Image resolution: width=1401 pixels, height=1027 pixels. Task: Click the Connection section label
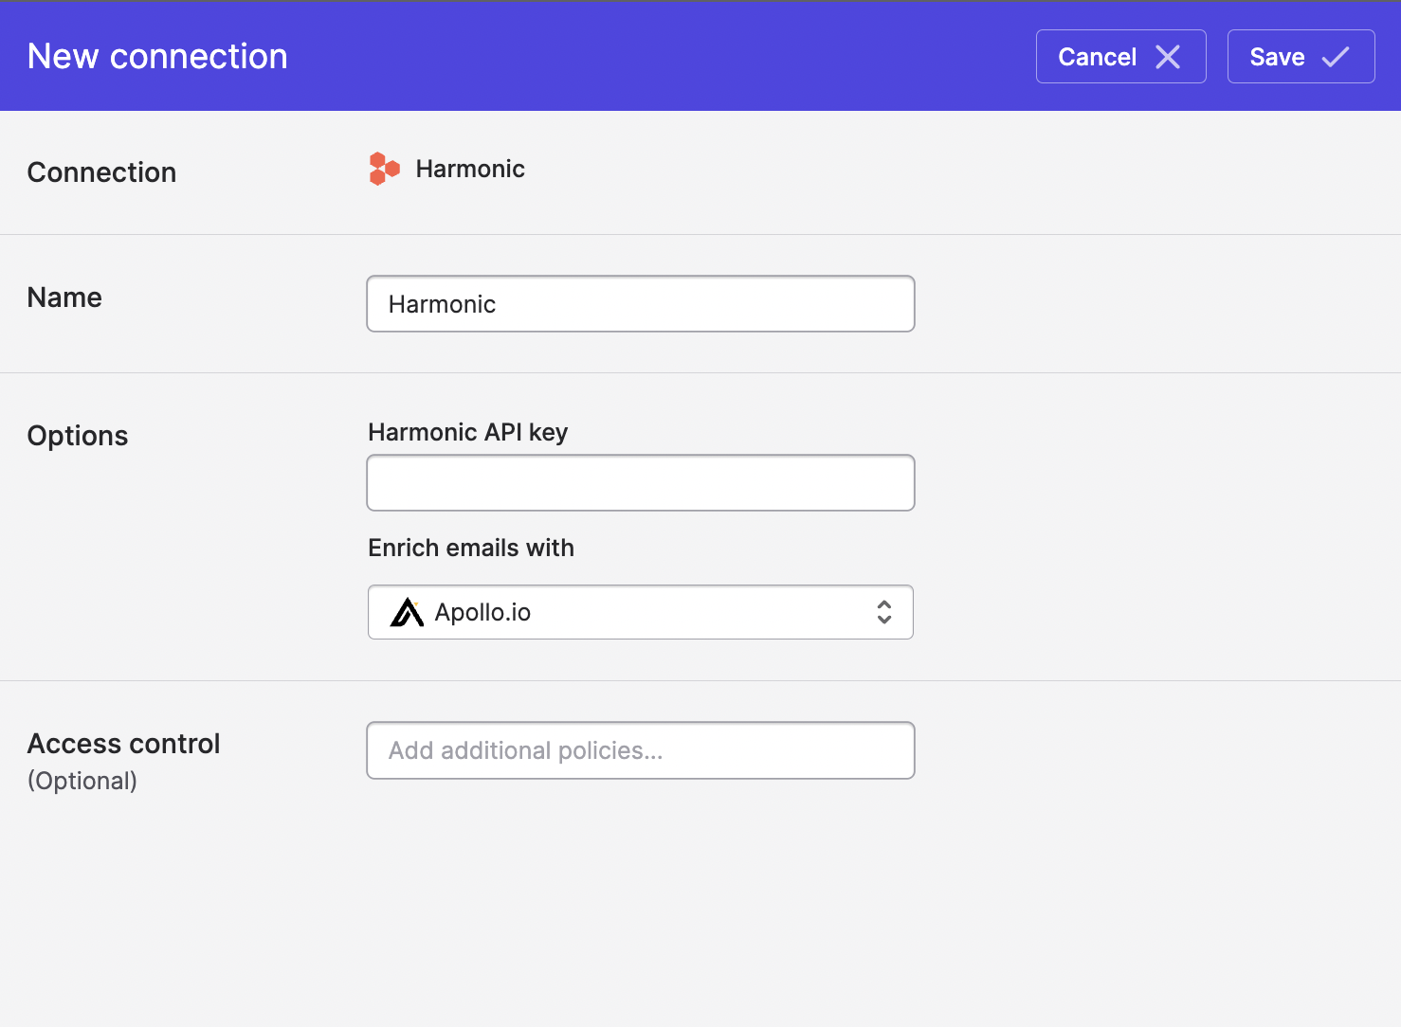101,172
